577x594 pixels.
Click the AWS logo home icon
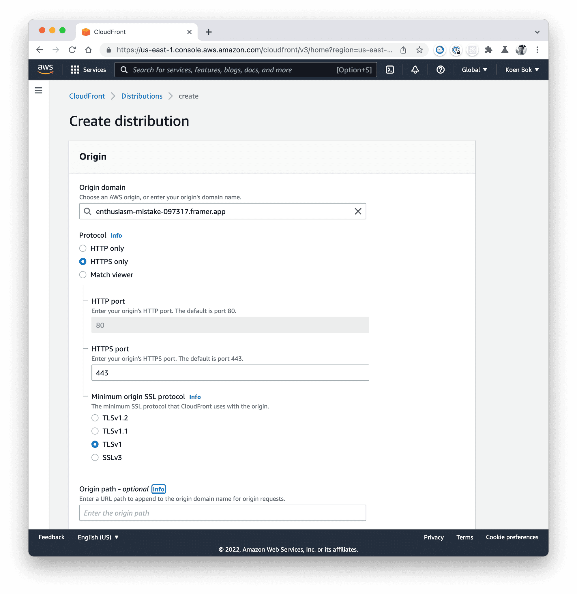pos(46,69)
